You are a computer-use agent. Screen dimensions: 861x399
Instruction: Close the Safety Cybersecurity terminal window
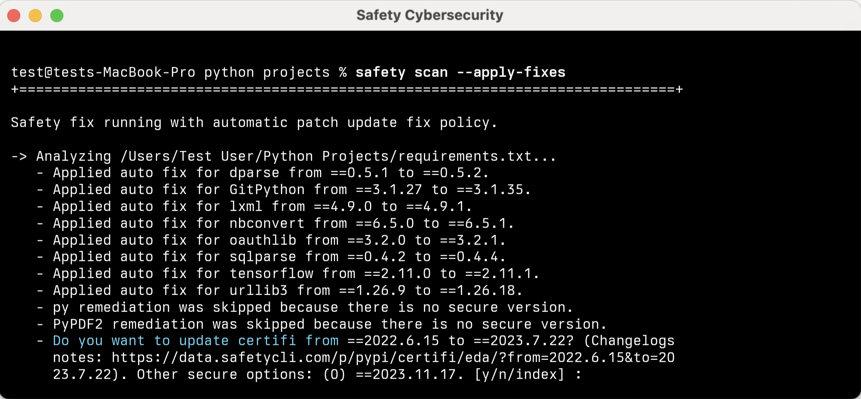point(14,16)
